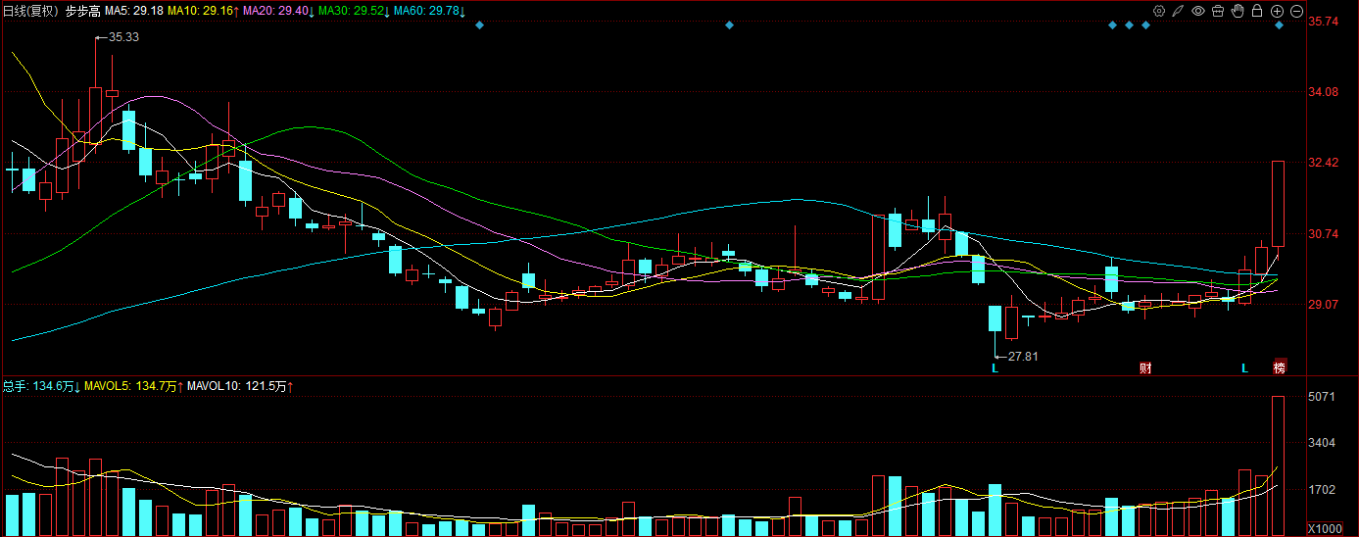Click the L marker below the 27.81 low
Image resolution: width=1359 pixels, height=537 pixels.
click(995, 368)
